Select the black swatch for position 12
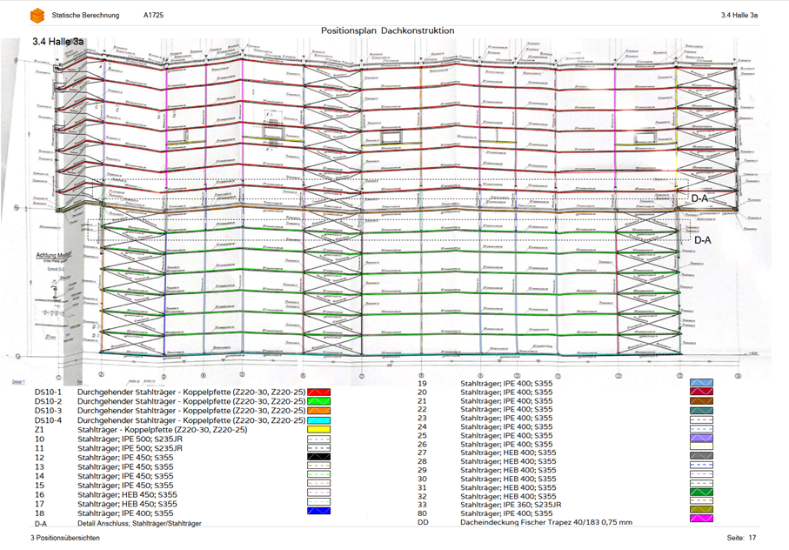Viewport: 789px width, 550px height. (x=319, y=458)
